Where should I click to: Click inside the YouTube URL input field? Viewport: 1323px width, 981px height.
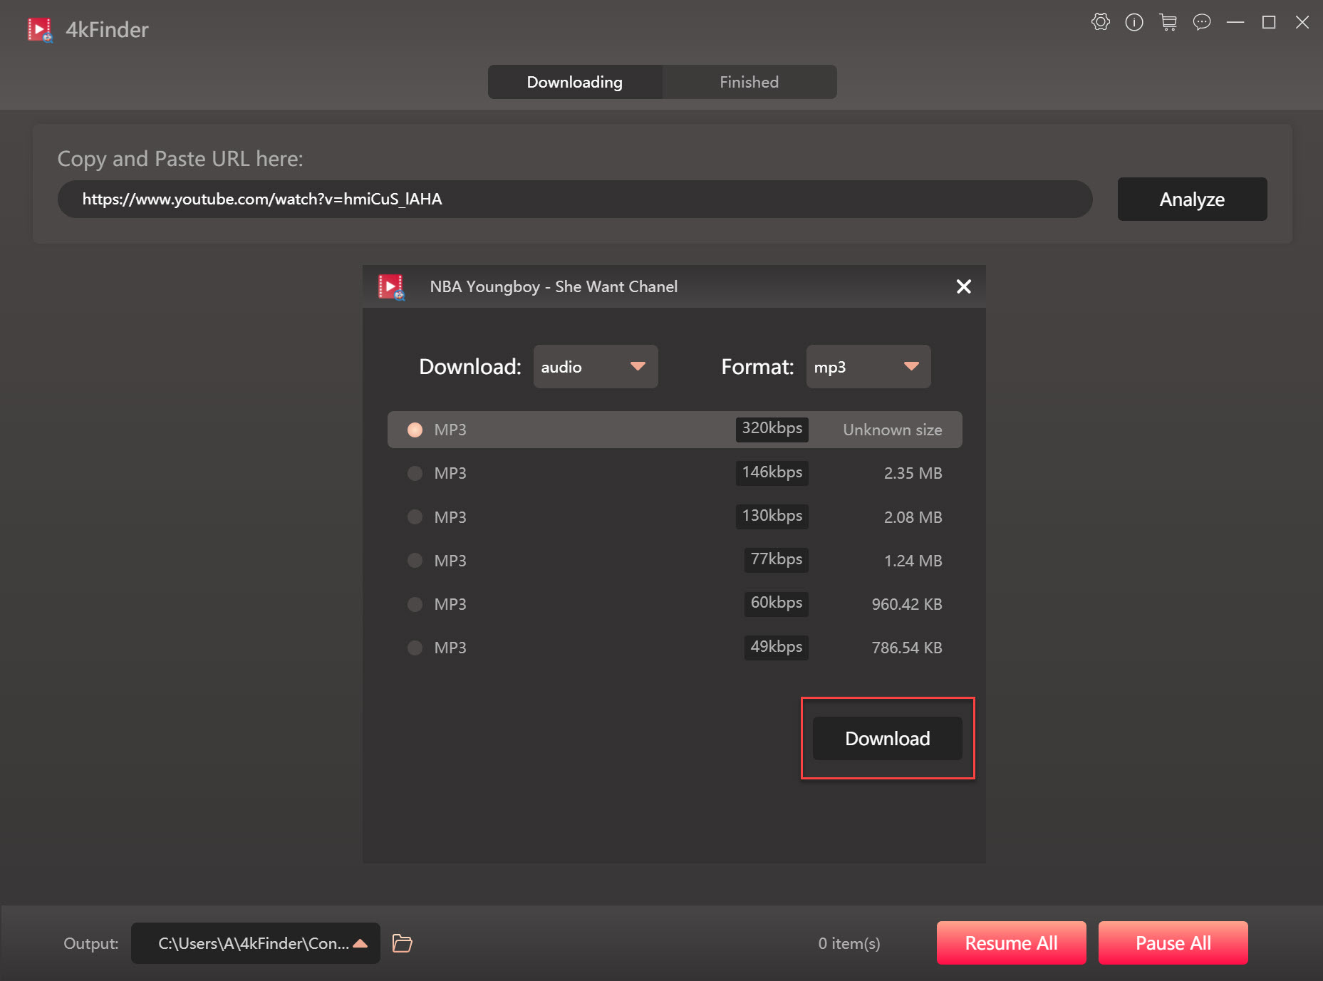(575, 199)
